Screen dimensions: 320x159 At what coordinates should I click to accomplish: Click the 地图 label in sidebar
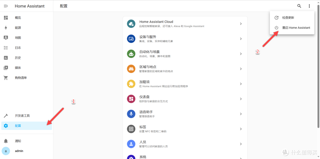click(18, 38)
